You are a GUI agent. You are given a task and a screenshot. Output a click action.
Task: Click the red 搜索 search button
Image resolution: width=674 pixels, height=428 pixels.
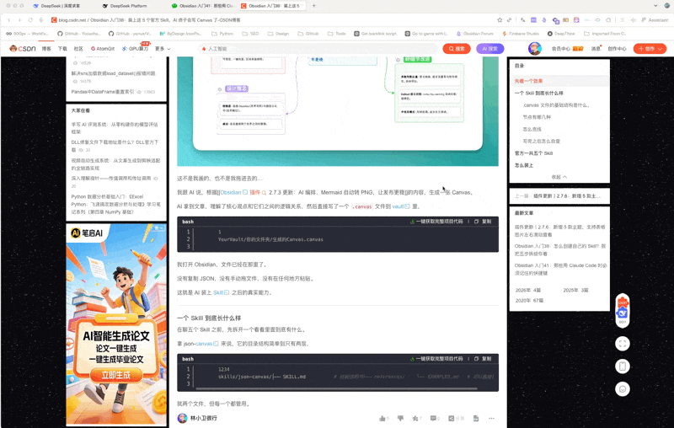tap(457, 49)
